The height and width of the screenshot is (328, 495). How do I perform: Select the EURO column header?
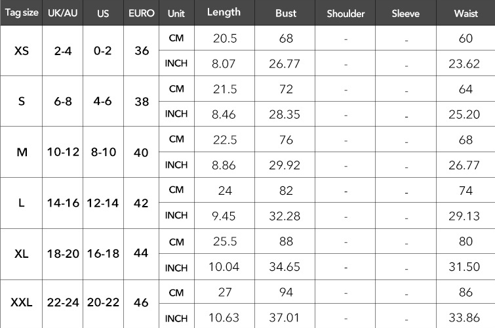[142, 13]
